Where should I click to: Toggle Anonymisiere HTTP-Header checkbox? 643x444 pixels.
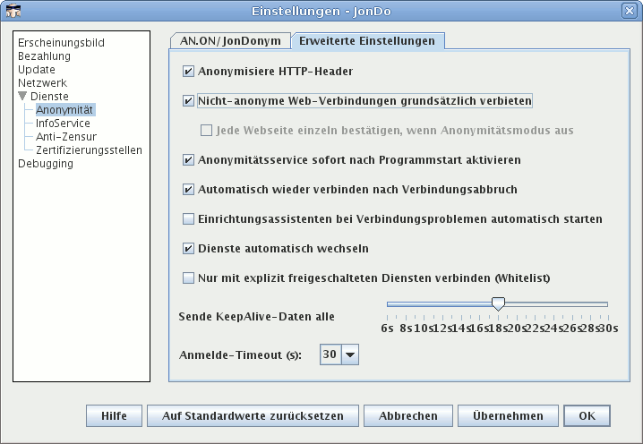[188, 72]
